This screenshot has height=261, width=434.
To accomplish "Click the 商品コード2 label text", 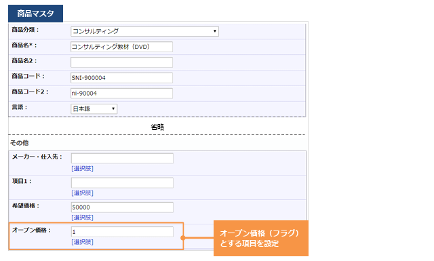I will [30, 92].
